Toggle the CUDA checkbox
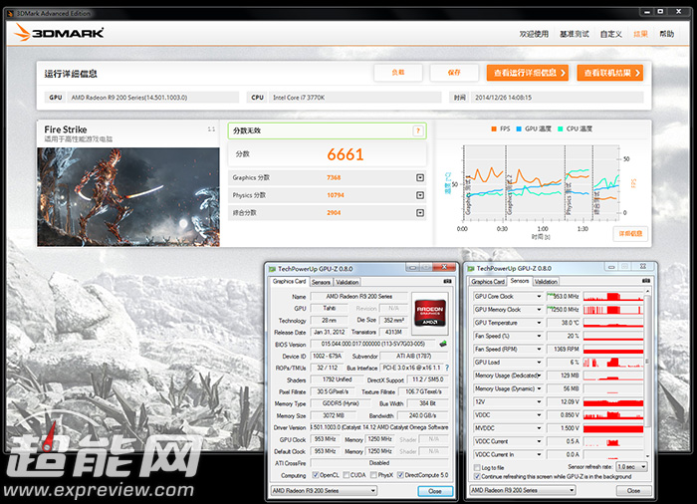This screenshot has width=697, height=504. pos(347,475)
